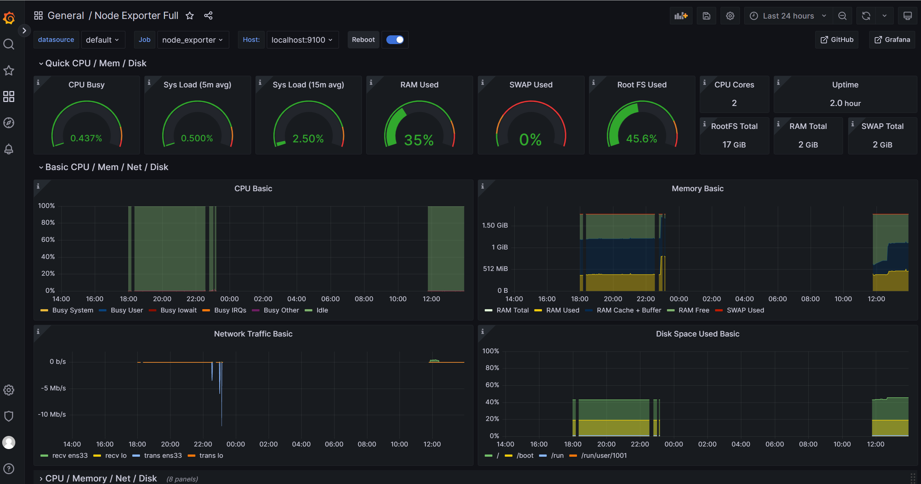Open the user profile avatar
The height and width of the screenshot is (484, 921).
(x=9, y=442)
